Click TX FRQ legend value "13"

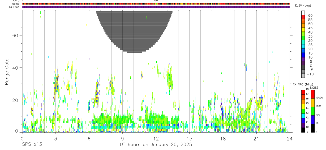click(x=307, y=113)
